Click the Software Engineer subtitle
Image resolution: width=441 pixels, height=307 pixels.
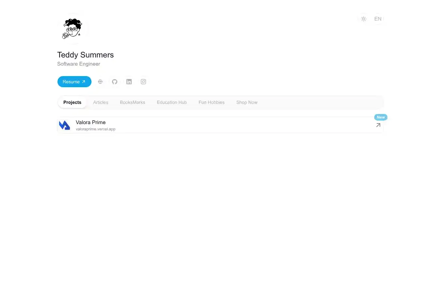point(79,64)
